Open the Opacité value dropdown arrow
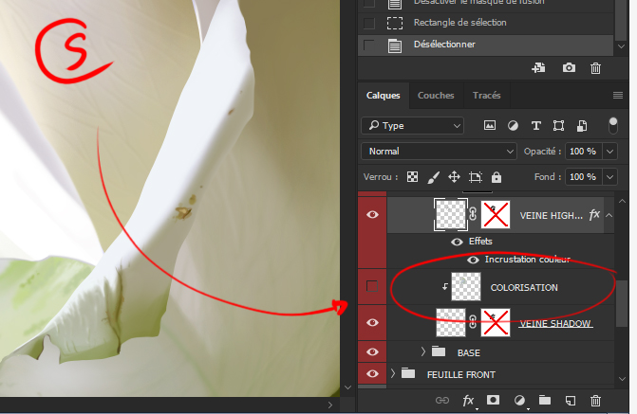637x414 pixels. click(x=610, y=152)
